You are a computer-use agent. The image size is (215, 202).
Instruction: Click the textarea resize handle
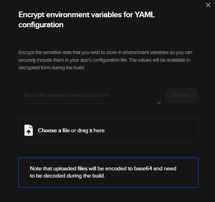pyautogui.click(x=159, y=102)
